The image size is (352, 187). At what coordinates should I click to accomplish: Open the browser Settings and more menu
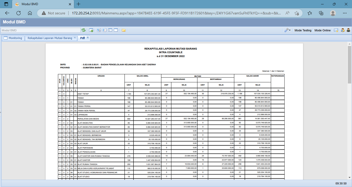coord(345,13)
